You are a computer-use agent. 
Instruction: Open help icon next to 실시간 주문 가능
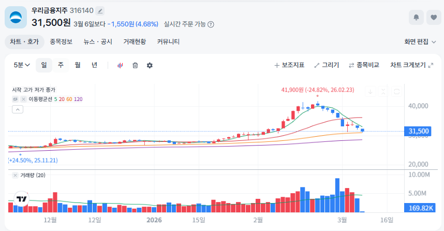point(211,24)
